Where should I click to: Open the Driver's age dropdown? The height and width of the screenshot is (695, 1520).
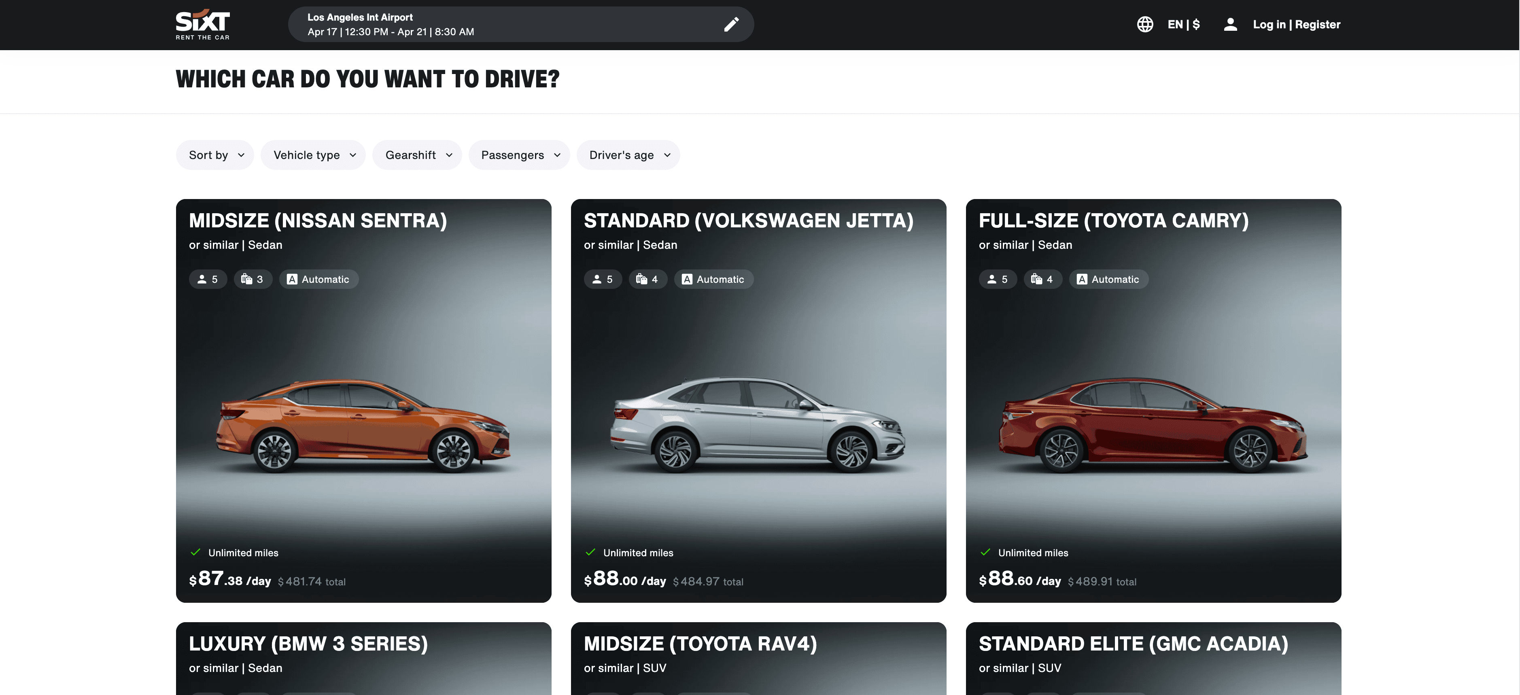(628, 155)
